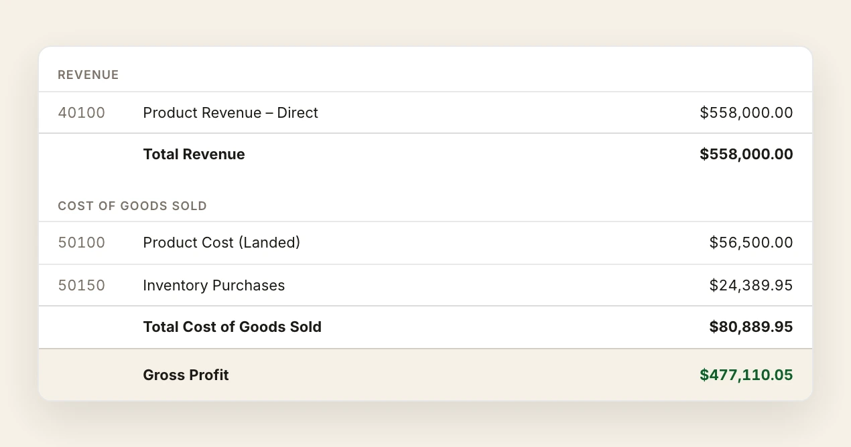The width and height of the screenshot is (851, 447).
Task: Select account code 50150
Action: [x=82, y=286]
